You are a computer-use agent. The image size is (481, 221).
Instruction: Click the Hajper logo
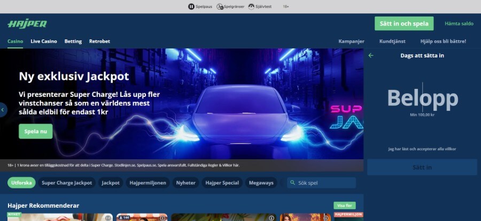(27, 24)
